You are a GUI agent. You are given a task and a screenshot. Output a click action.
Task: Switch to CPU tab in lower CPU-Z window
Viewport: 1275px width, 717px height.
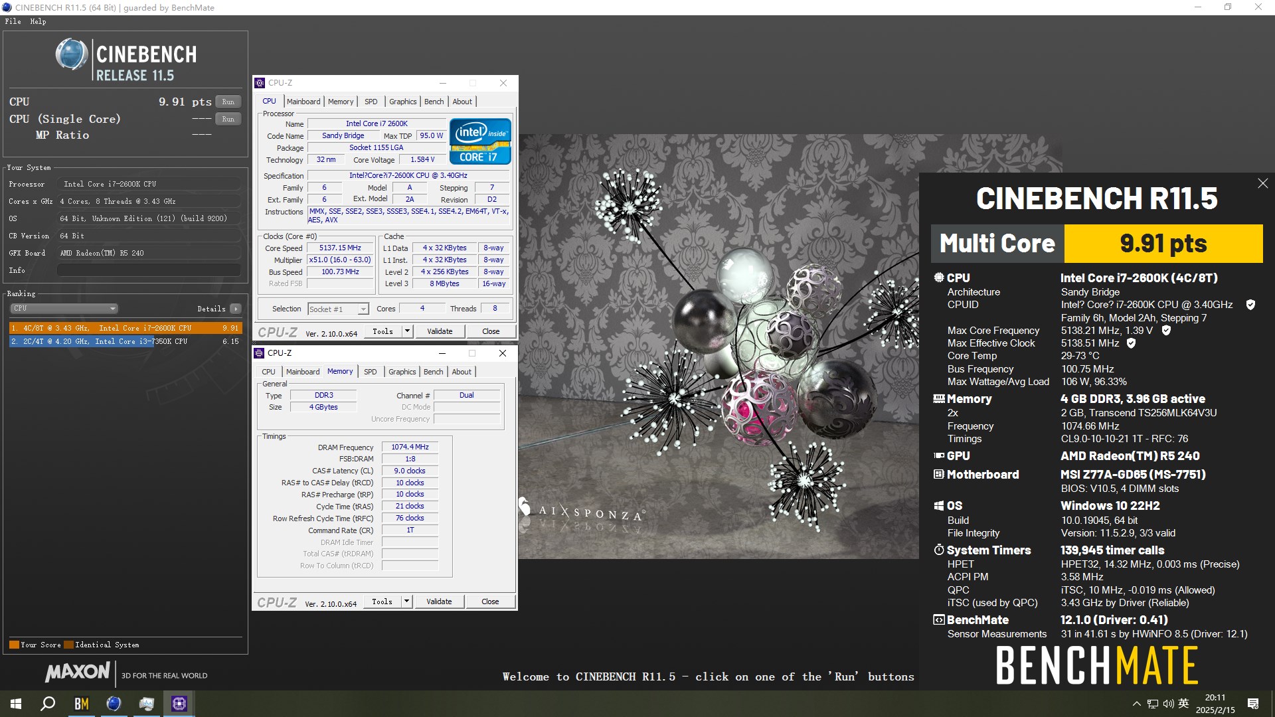268,372
